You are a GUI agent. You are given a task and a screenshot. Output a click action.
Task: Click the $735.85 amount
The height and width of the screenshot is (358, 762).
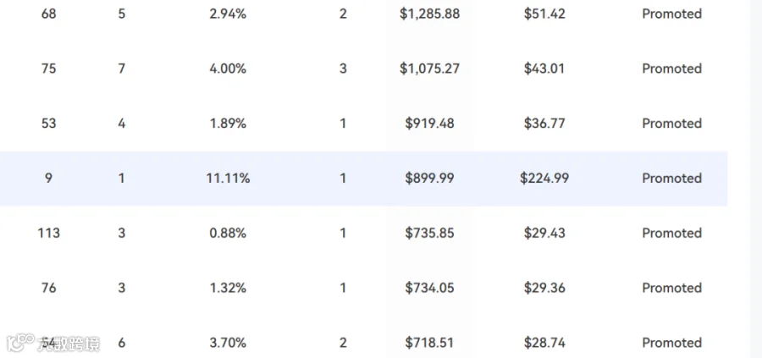pyautogui.click(x=429, y=233)
